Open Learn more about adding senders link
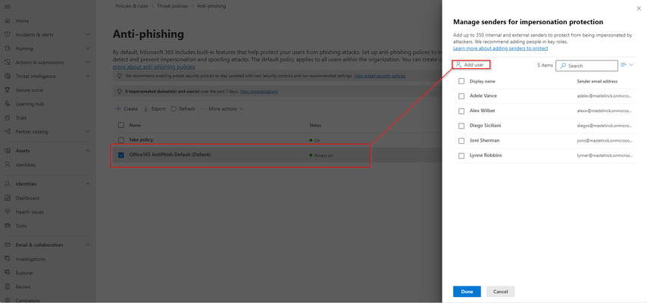This screenshot has width=647, height=303. click(x=500, y=48)
